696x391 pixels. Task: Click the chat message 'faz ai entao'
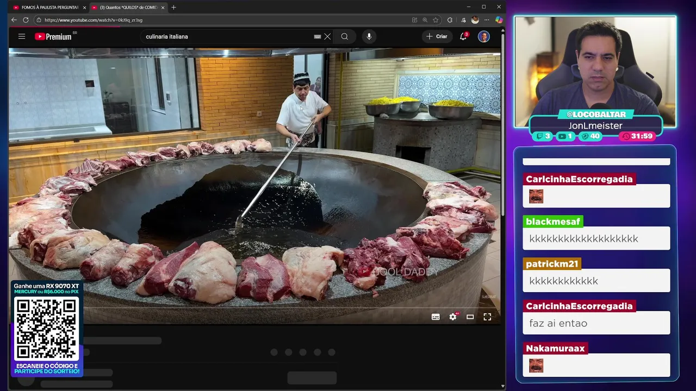coord(558,323)
